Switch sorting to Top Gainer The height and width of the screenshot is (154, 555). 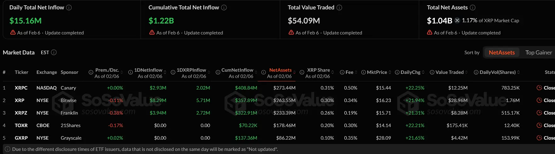(538, 53)
